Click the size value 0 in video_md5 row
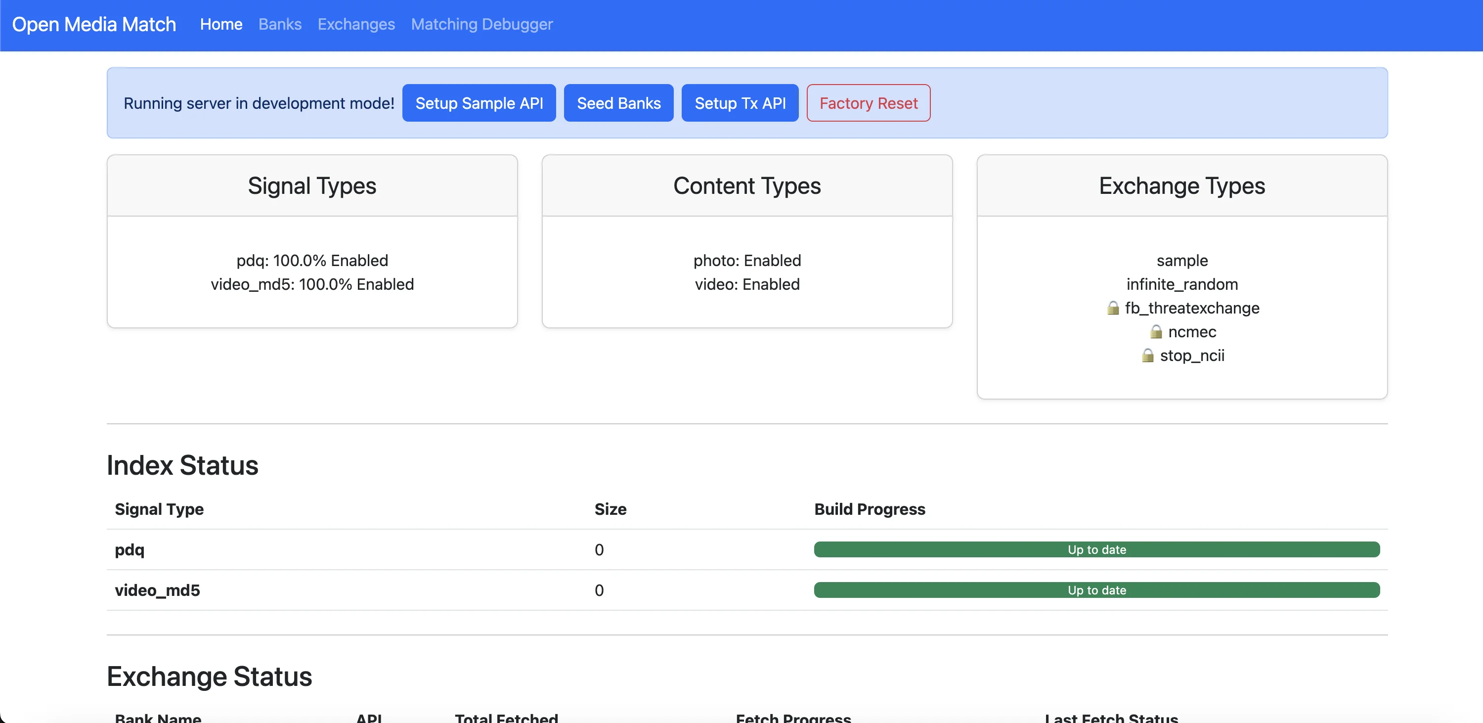This screenshot has height=723, width=1483. point(599,590)
